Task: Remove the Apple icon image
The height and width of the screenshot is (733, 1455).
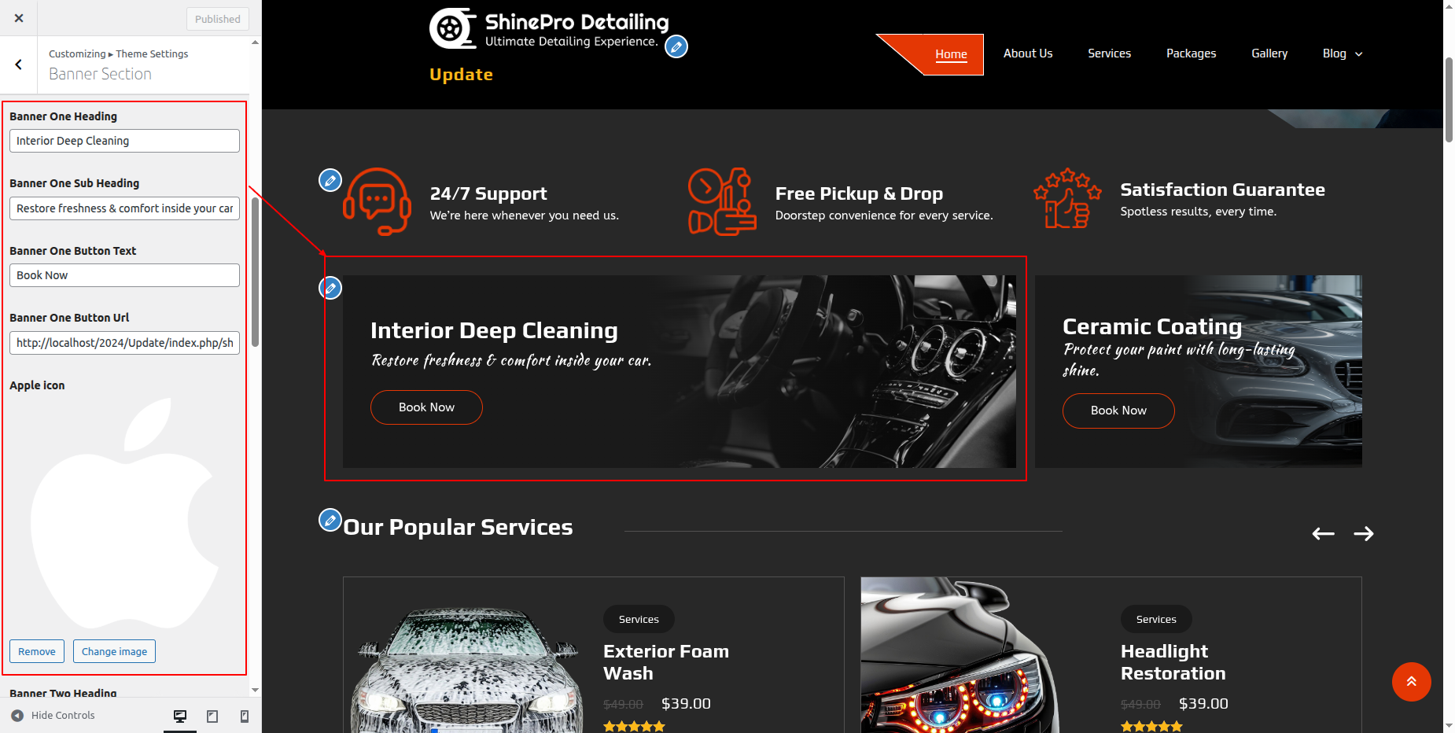Action: click(x=37, y=651)
